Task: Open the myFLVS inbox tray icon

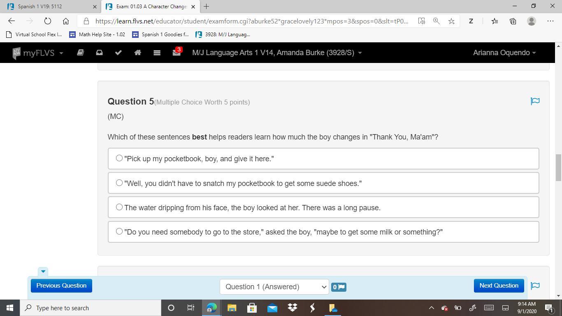Action: click(x=99, y=53)
